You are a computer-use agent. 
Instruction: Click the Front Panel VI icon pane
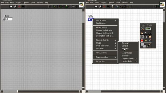82,5
